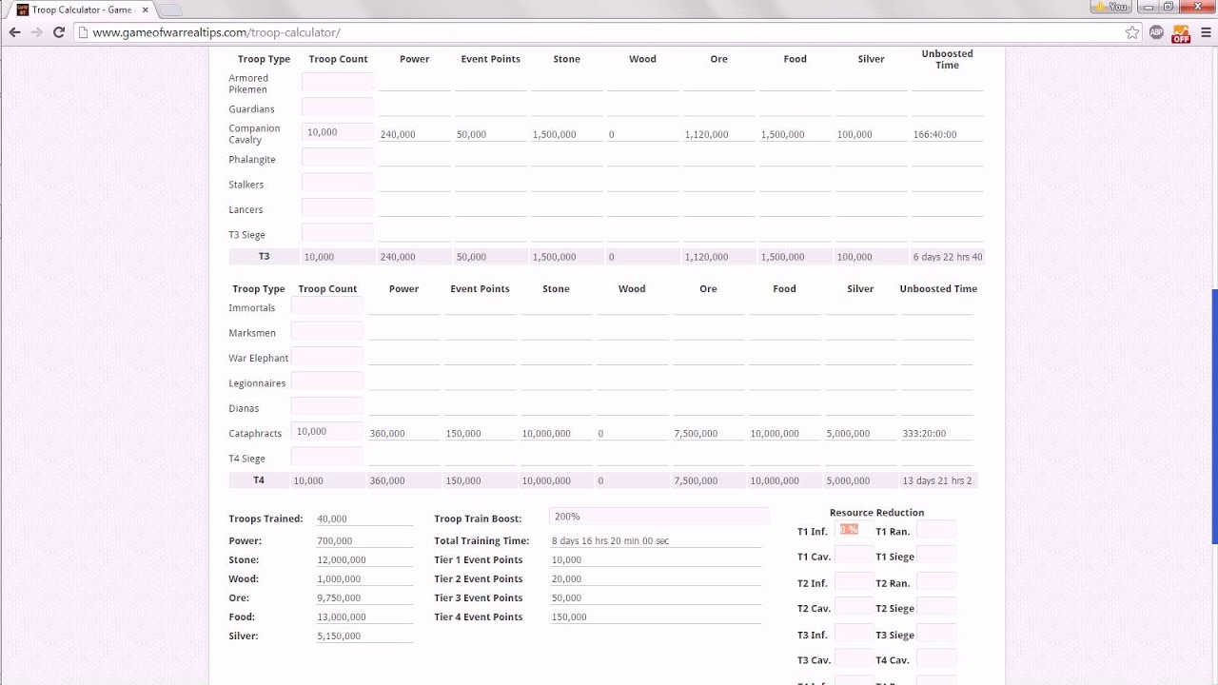Edit Cataphracts troop count 10,000
The width and height of the screenshot is (1218, 685).
pyautogui.click(x=326, y=432)
